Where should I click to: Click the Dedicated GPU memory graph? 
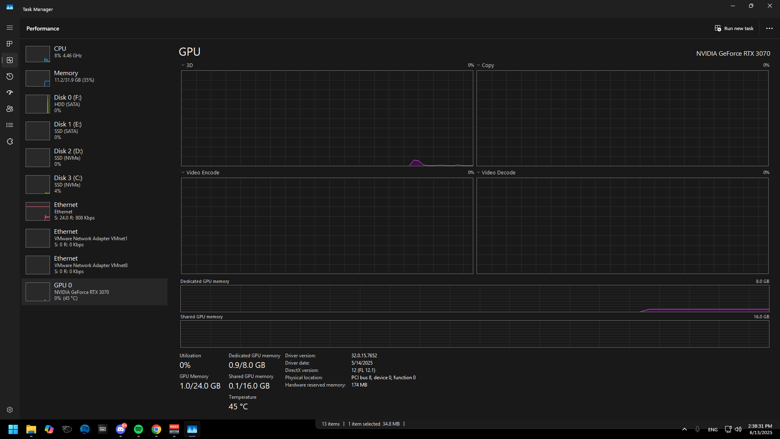[x=474, y=298]
